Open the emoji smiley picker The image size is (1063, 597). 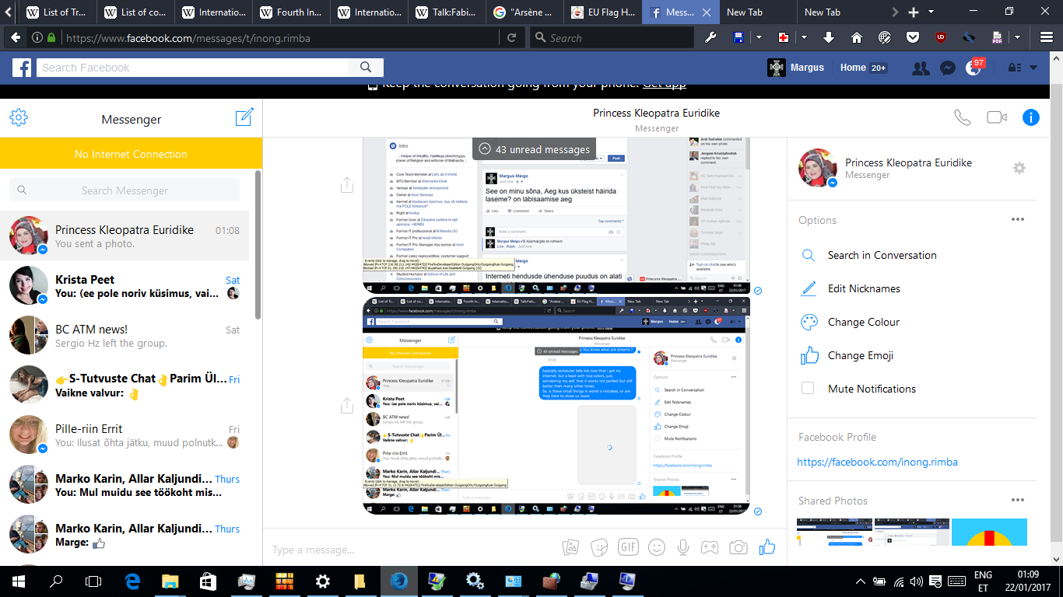coord(657,547)
